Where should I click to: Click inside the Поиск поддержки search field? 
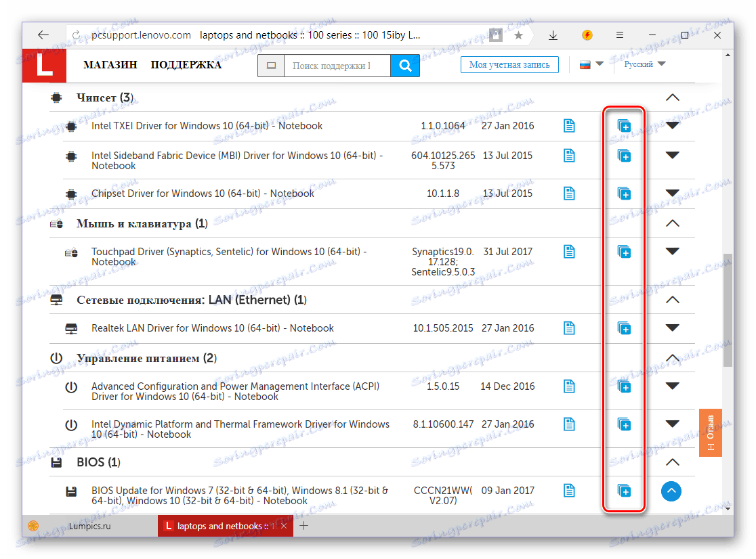tap(337, 66)
